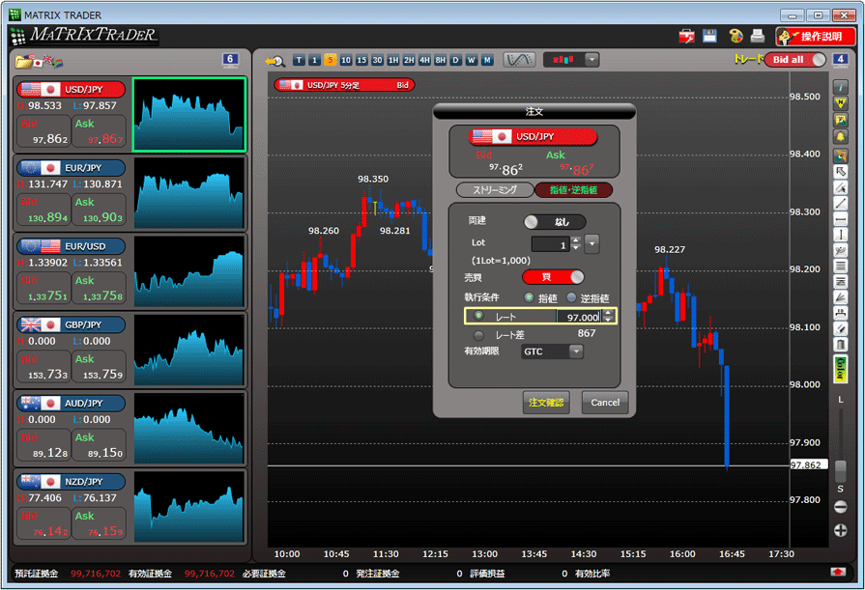Image resolution: width=865 pixels, height=590 pixels.
Task: Click the yellow N news icon
Action: tap(840, 103)
